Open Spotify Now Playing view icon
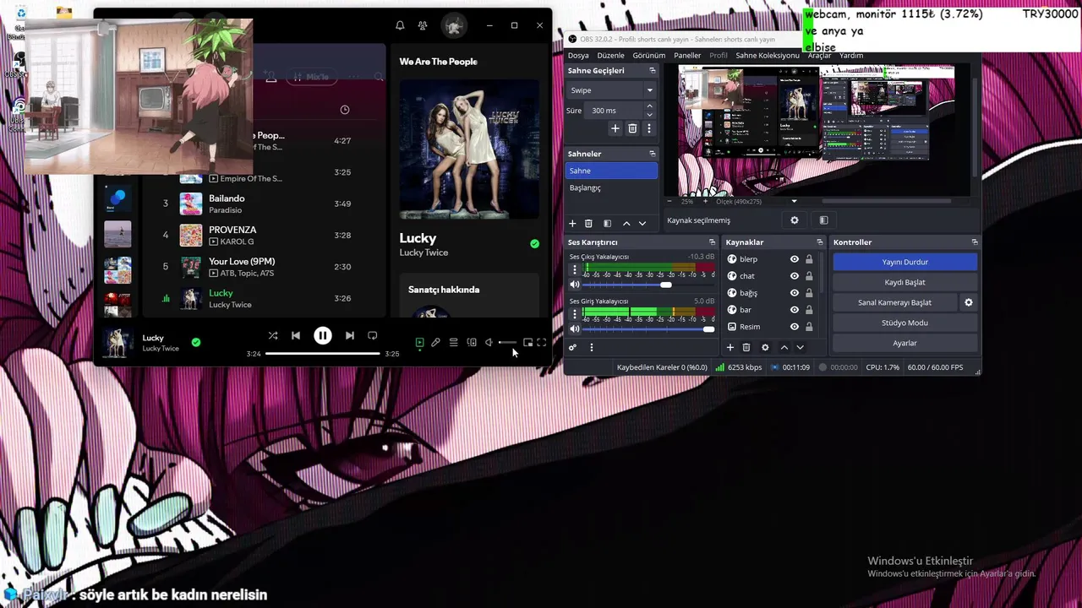Image resolution: width=1082 pixels, height=608 pixels. pos(419,342)
